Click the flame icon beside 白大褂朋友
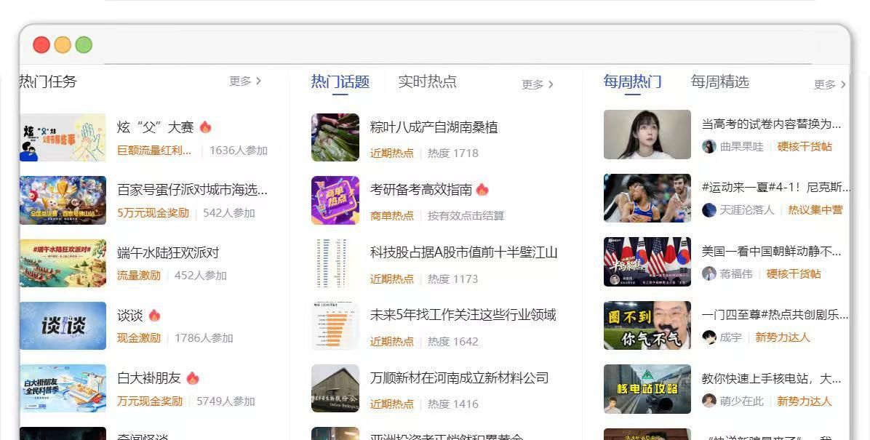Image resolution: width=870 pixels, height=440 pixels. (x=193, y=378)
